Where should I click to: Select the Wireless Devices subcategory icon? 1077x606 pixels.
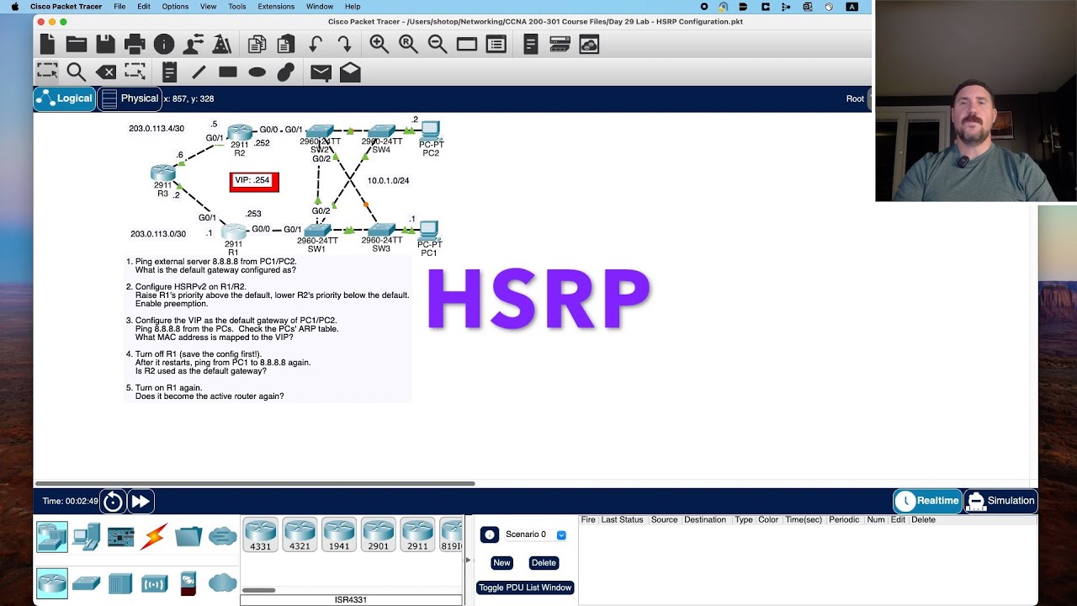coord(155,582)
